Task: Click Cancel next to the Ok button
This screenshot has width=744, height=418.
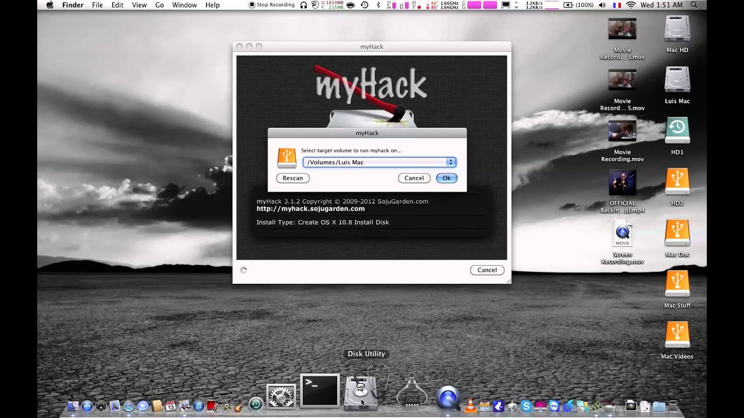Action: click(x=414, y=178)
